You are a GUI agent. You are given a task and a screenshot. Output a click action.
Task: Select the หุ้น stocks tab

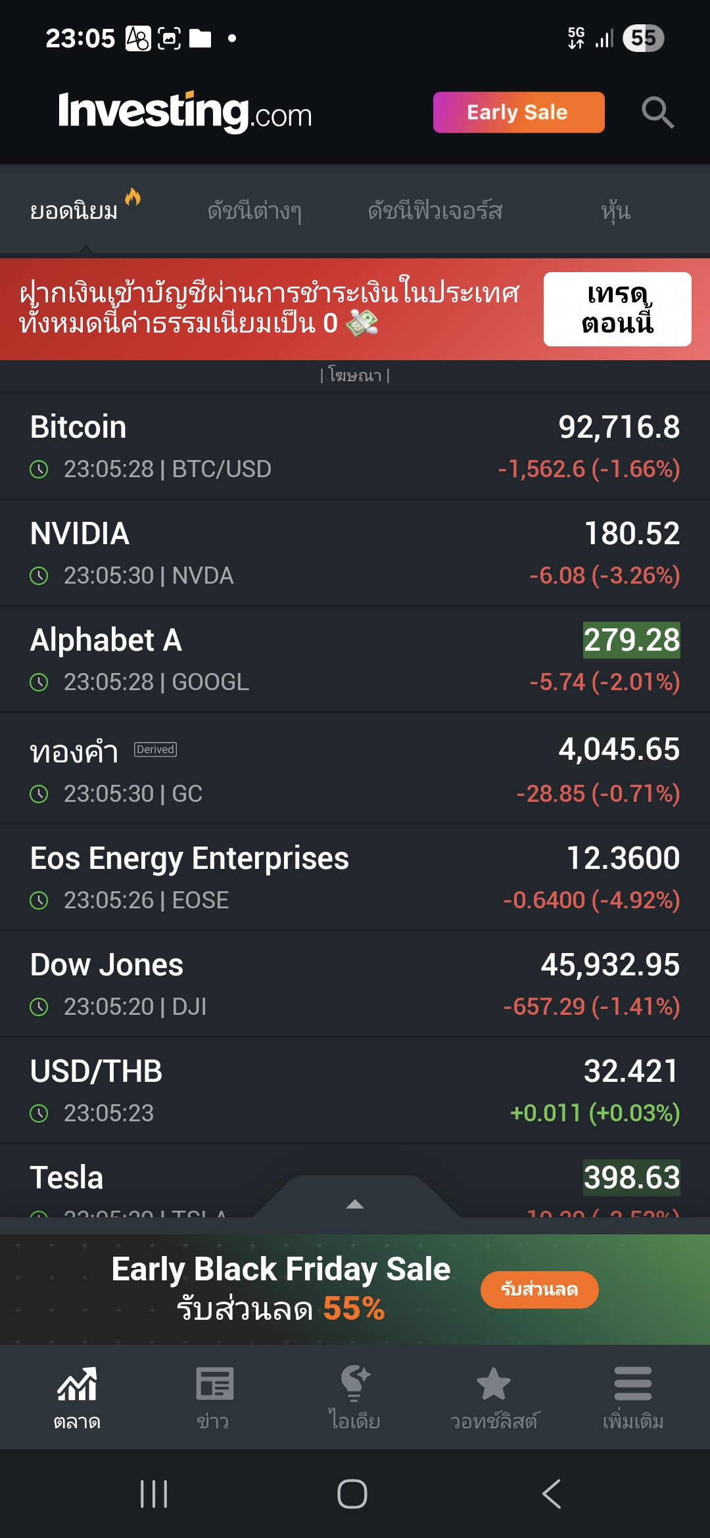616,211
